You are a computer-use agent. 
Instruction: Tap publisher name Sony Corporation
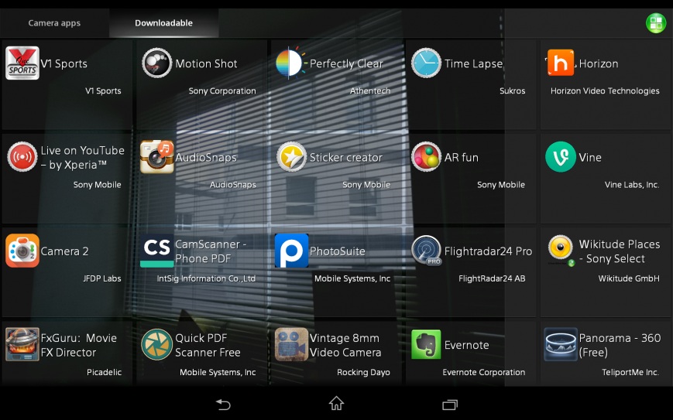coord(222,90)
